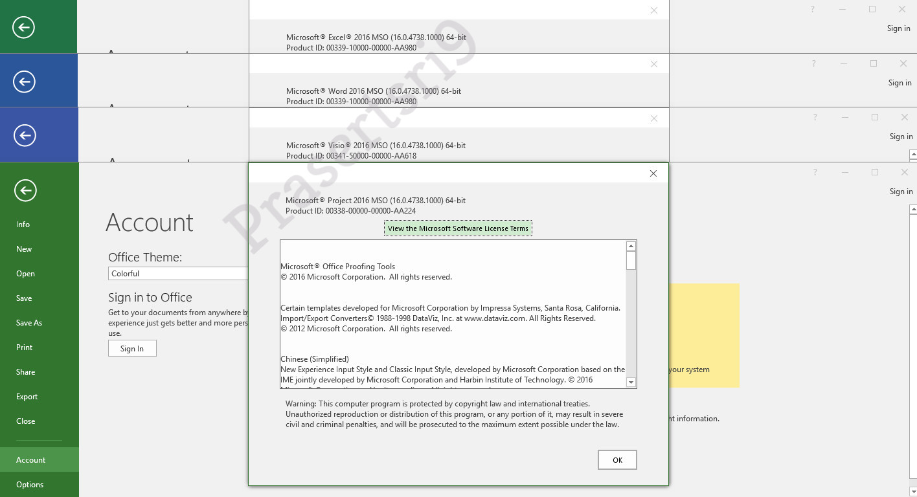
Task: Open Export from the sidebar
Action: [x=39, y=397]
